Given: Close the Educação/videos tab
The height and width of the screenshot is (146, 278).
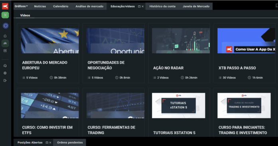Looking at the screenshot, I should [142, 6].
